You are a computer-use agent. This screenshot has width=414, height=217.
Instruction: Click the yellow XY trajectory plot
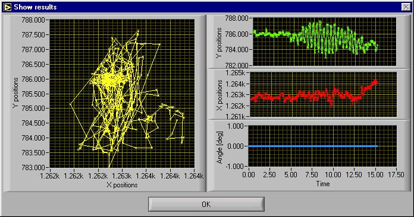tap(122, 93)
